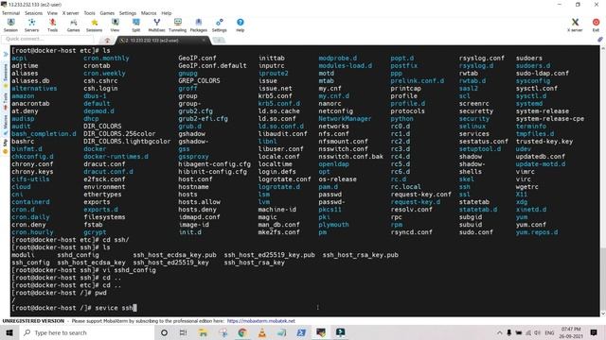Open File Explorer from the taskbar
Image resolution: width=606 pixels, height=340 pixels.
click(x=203, y=332)
